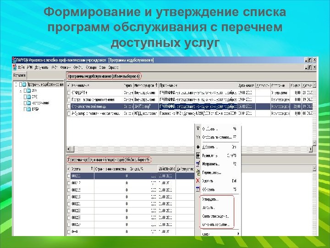
Task: Click sort arrow on Мнемокод организации column
Action: 156,85
